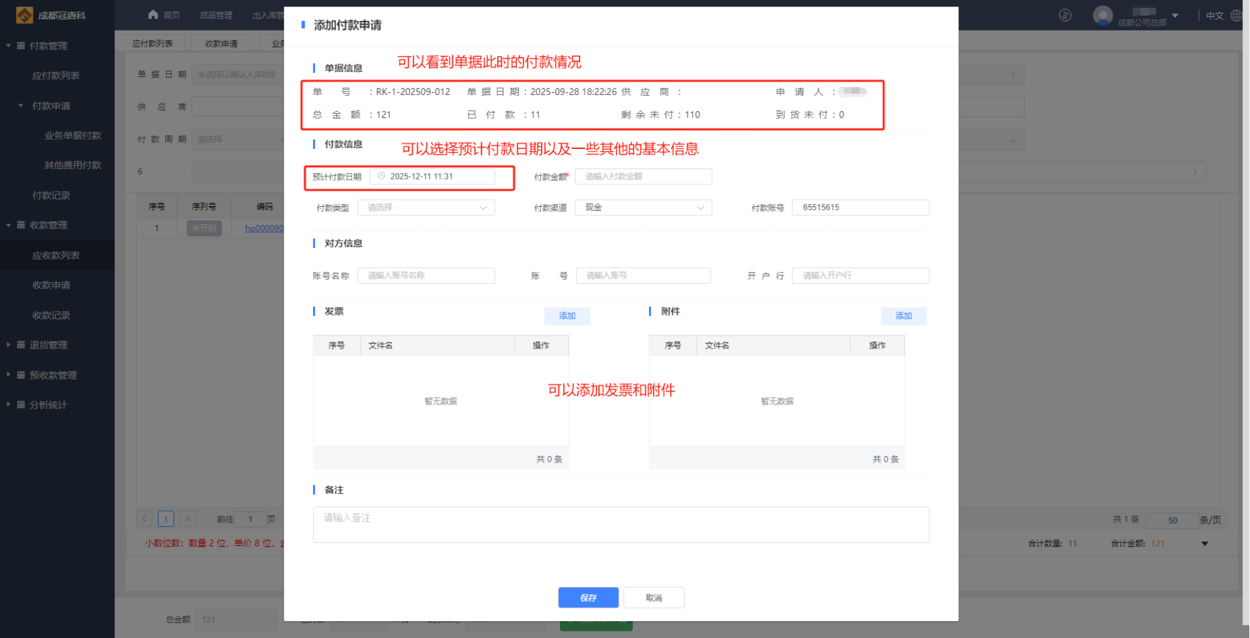
Task: Click the 未开启 serial number button
Action: [x=204, y=228]
